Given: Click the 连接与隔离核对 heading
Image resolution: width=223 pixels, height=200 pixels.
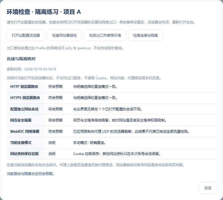Looking at the screenshot, I should [21, 59].
